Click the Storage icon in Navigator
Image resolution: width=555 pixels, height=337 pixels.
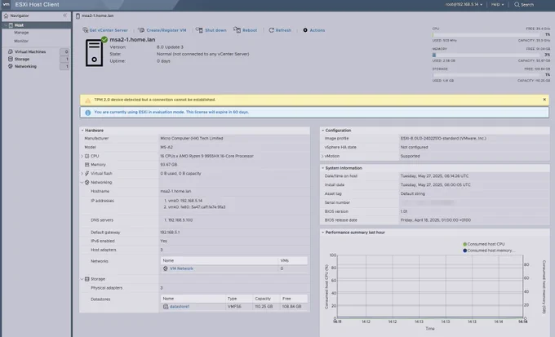11,59
